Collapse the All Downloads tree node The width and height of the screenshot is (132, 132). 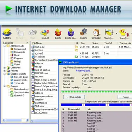point(5,46)
